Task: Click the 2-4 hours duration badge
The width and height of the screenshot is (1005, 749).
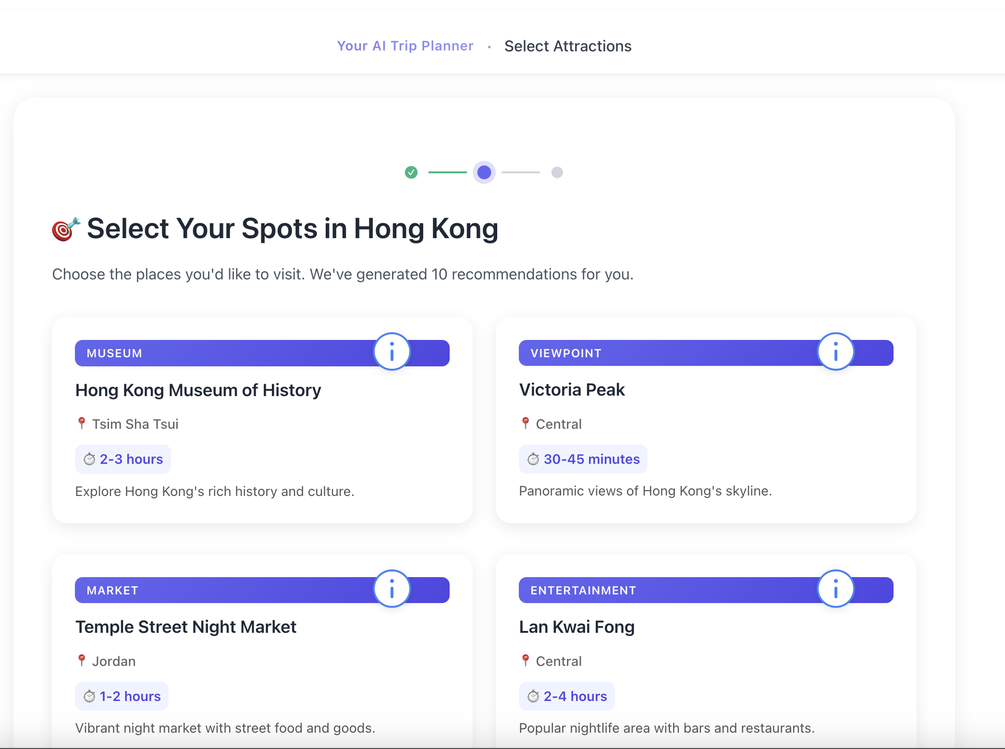Action: click(x=567, y=696)
